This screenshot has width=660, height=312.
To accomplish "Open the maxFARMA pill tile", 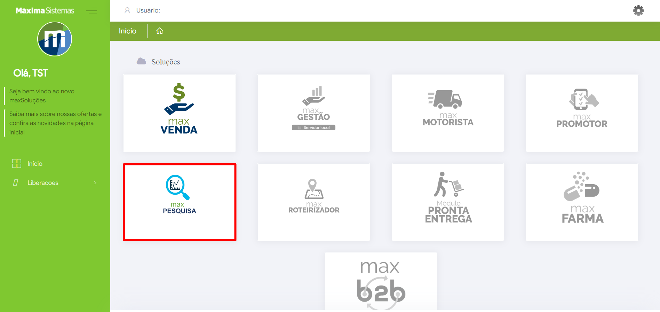I will tap(582, 202).
